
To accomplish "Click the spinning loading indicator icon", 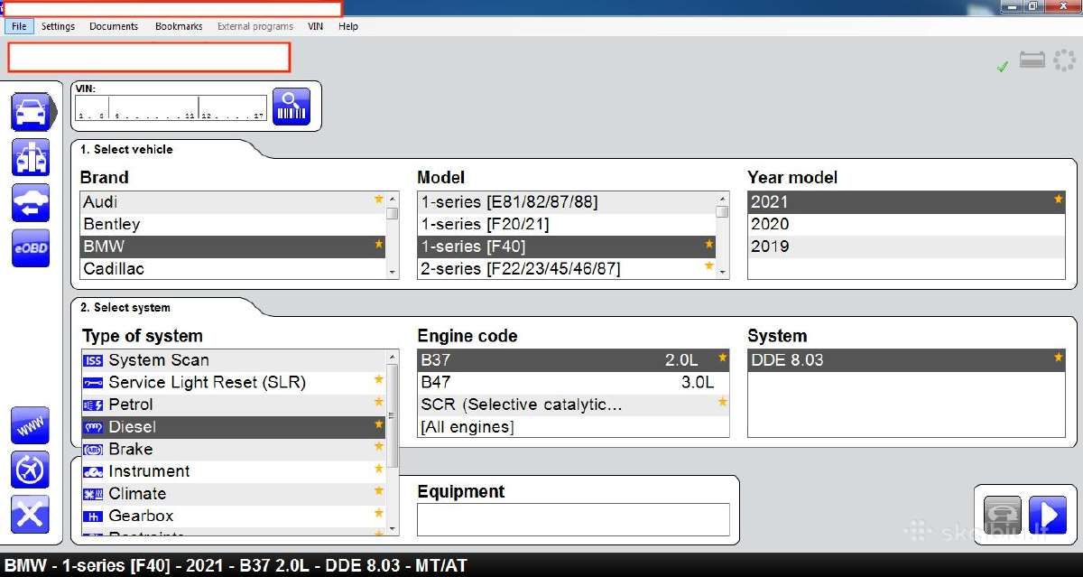I will [1063, 60].
